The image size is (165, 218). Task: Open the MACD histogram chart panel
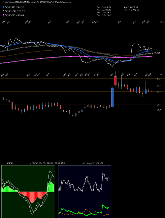[x=28, y=192]
